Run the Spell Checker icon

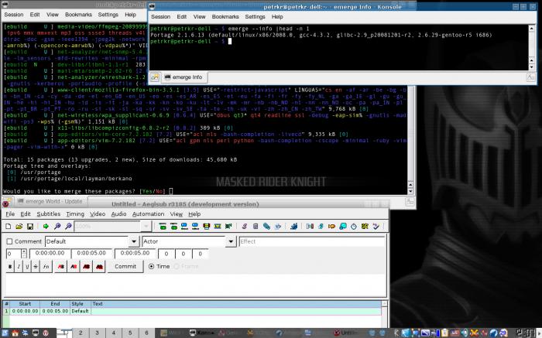coord(376,226)
